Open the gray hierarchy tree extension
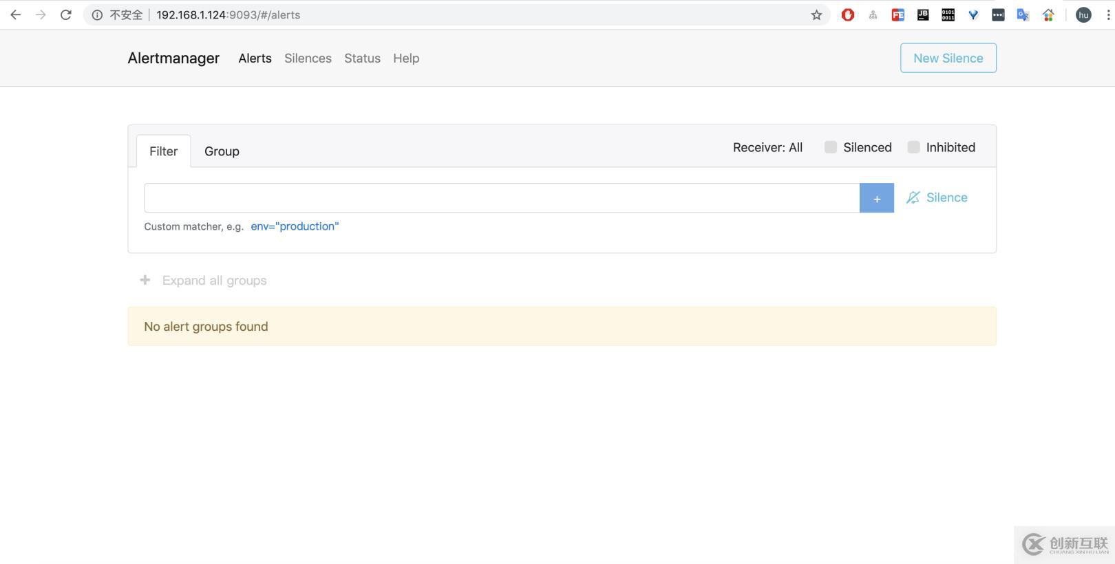Screen dimensions: 1115x564 pos(873,14)
